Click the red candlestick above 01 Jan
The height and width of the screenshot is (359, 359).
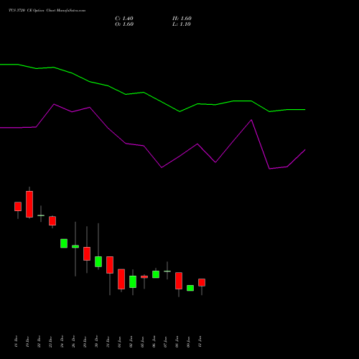click(121, 279)
